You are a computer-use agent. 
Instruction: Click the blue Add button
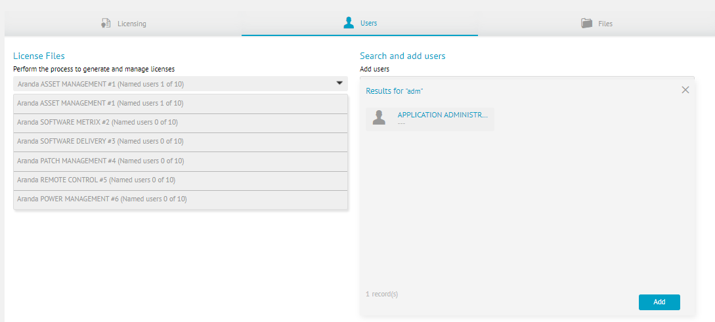[659, 302]
